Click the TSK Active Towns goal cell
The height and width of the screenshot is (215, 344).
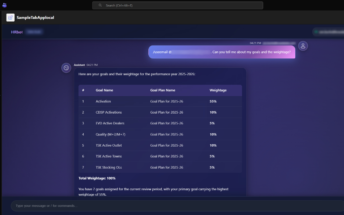[108, 156]
